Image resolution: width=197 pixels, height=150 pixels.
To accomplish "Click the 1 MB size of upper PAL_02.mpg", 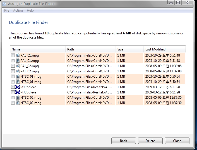I will [x=121, y=66].
